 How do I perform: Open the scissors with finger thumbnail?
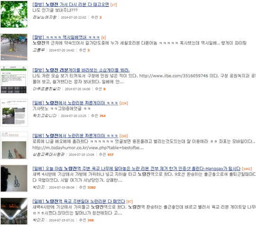[14, 145]
